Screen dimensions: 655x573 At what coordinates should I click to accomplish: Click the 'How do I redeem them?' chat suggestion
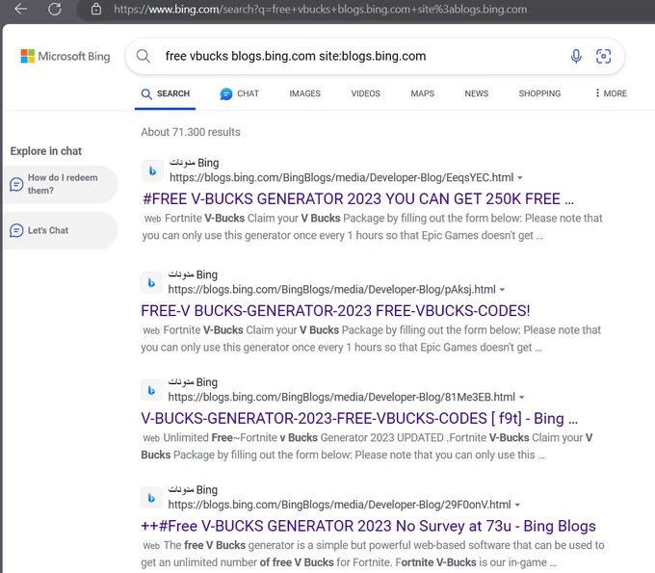(x=61, y=184)
